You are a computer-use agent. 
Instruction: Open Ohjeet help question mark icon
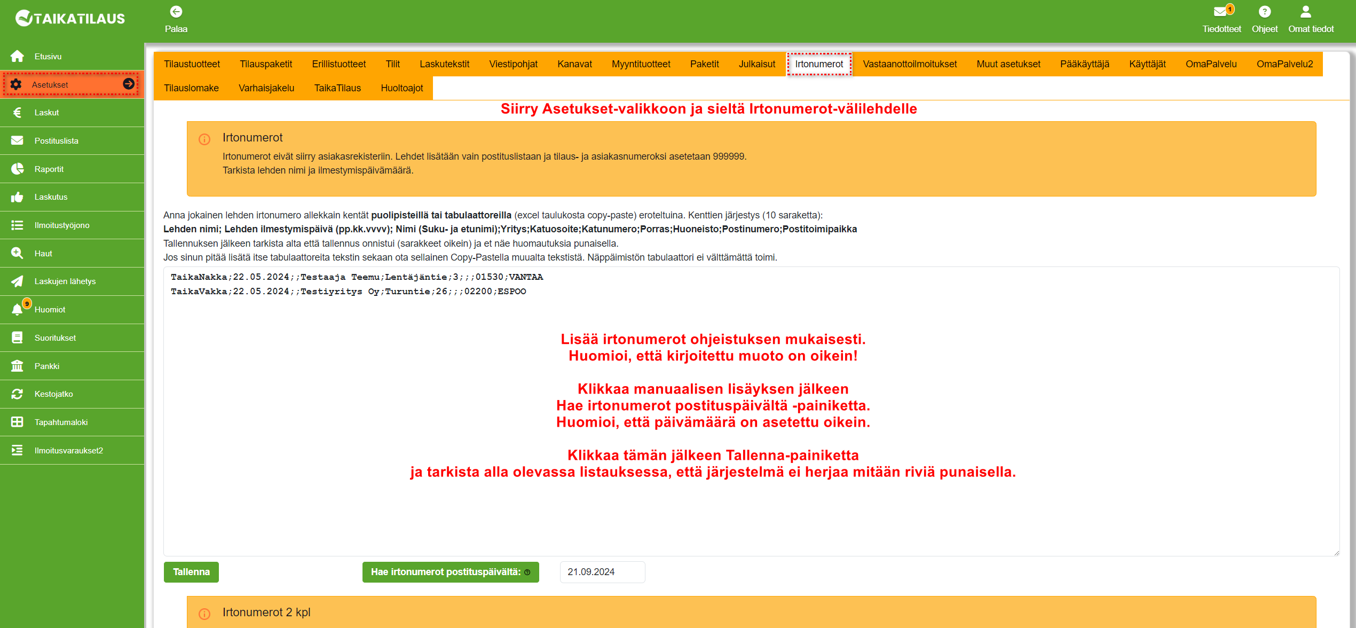point(1265,12)
